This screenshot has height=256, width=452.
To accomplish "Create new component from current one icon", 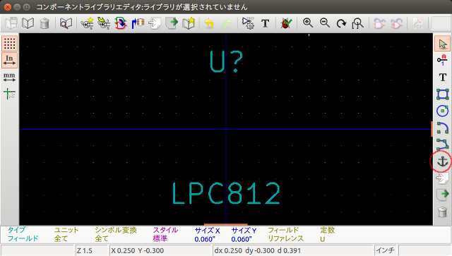I will coord(104,23).
